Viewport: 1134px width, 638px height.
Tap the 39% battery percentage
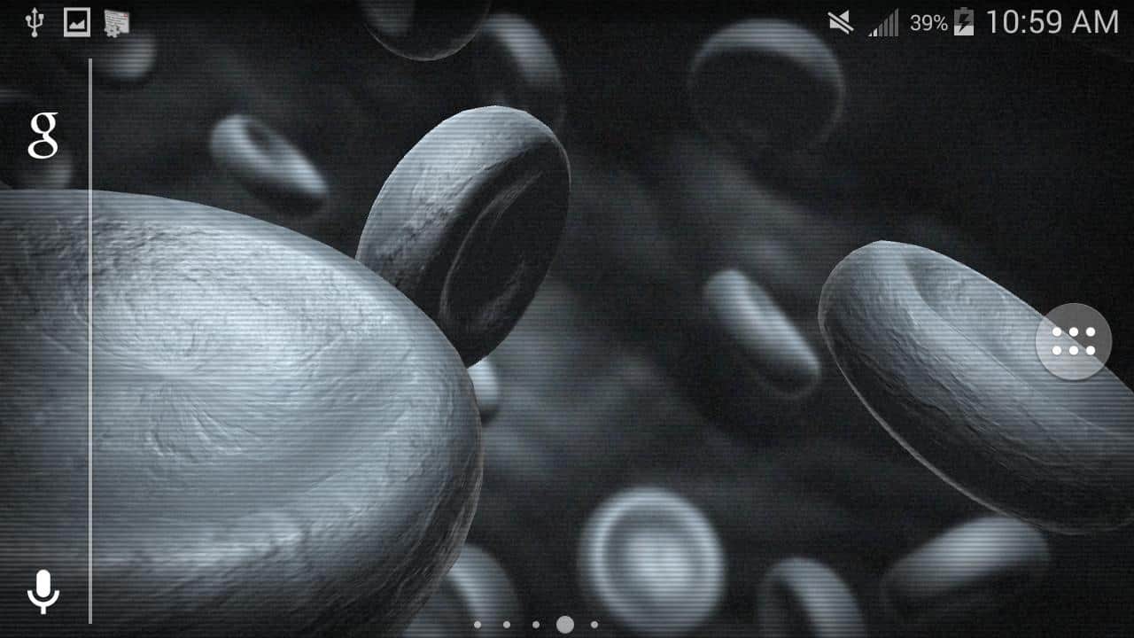[x=928, y=23]
